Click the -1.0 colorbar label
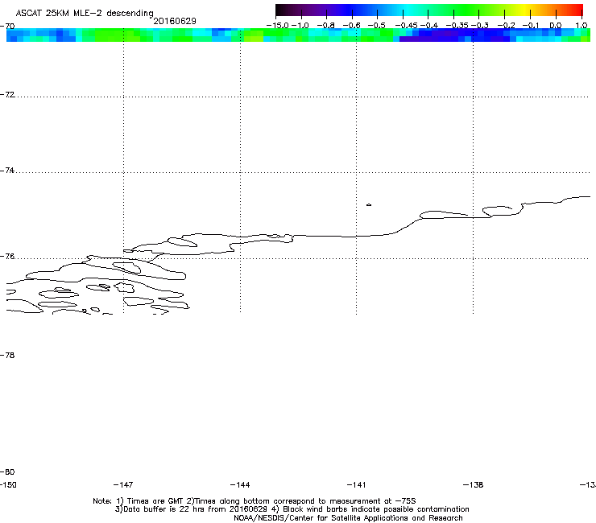The image size is (596, 523). click(300, 26)
